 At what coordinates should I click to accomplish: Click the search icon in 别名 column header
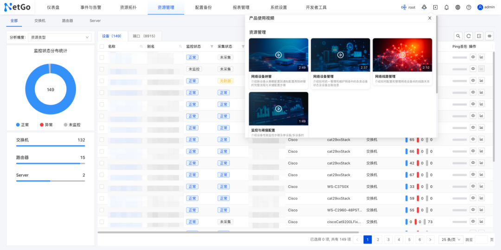(180, 47)
